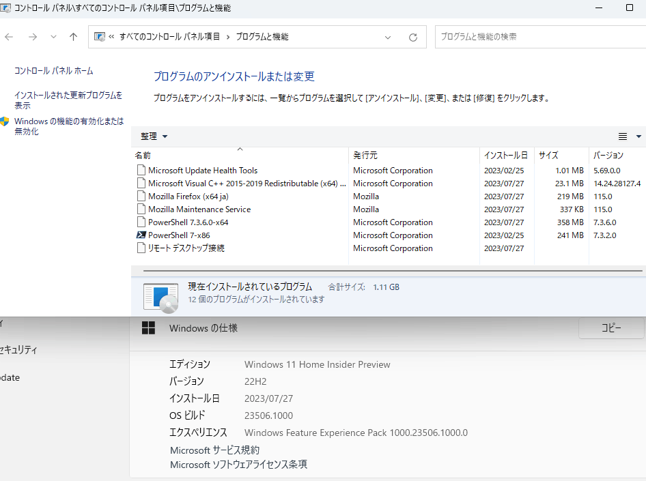Sort by the バージョン column header
646x481 pixels.
tap(617, 155)
